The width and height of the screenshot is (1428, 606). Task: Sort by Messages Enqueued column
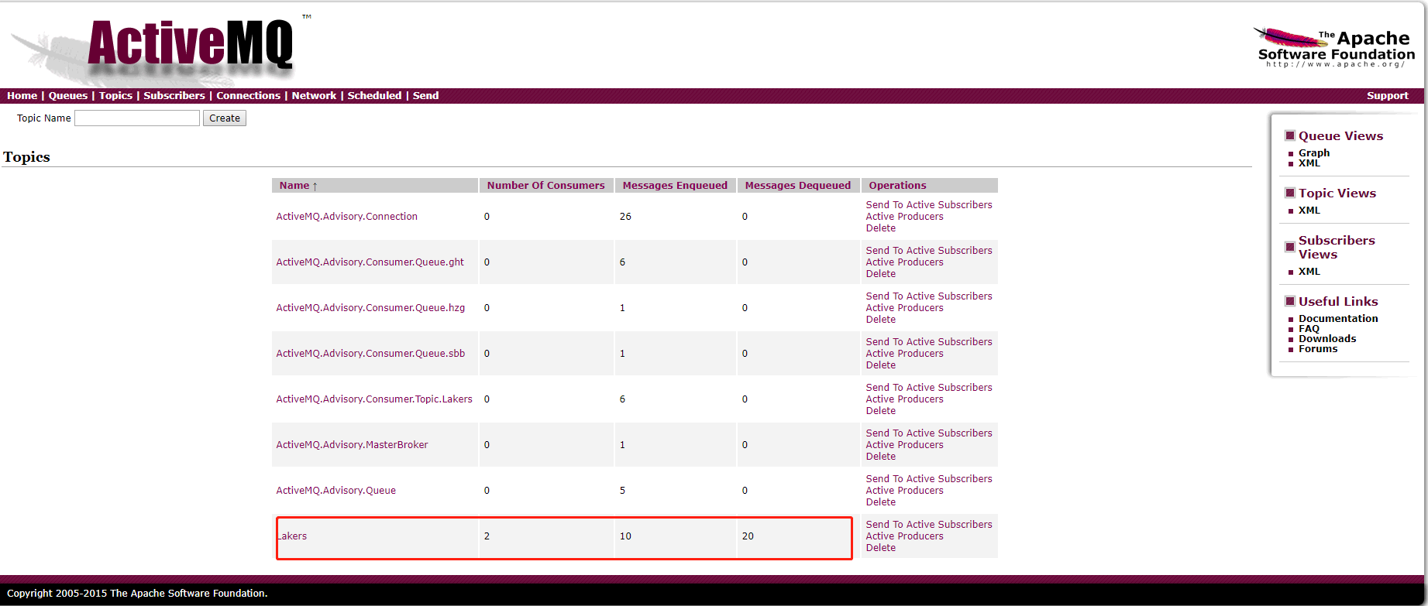[x=675, y=186]
